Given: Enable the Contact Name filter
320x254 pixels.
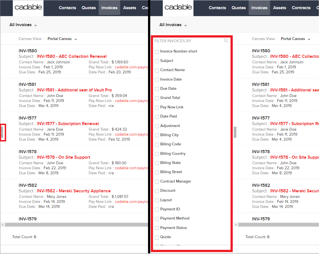Looking at the screenshot, I should pos(157,70).
